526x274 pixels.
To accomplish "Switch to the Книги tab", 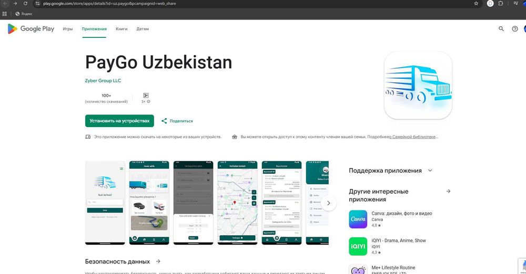I will [122, 29].
